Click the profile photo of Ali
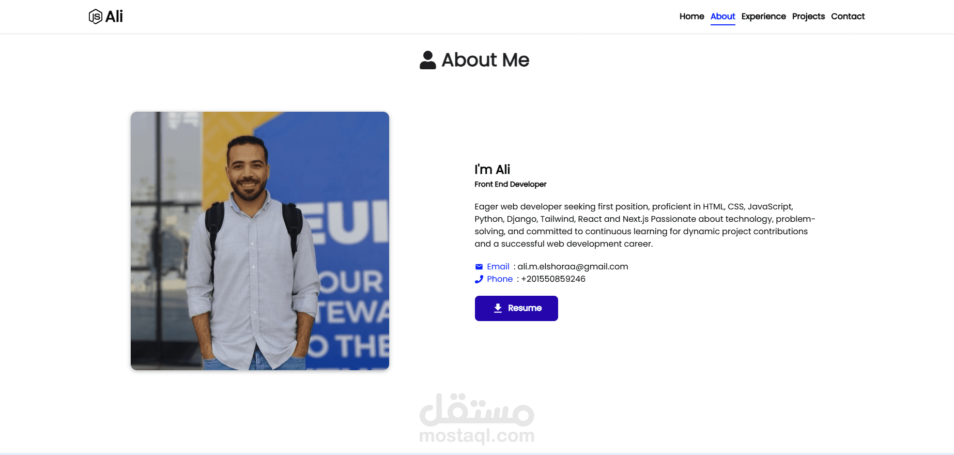954x455 pixels. (x=259, y=241)
